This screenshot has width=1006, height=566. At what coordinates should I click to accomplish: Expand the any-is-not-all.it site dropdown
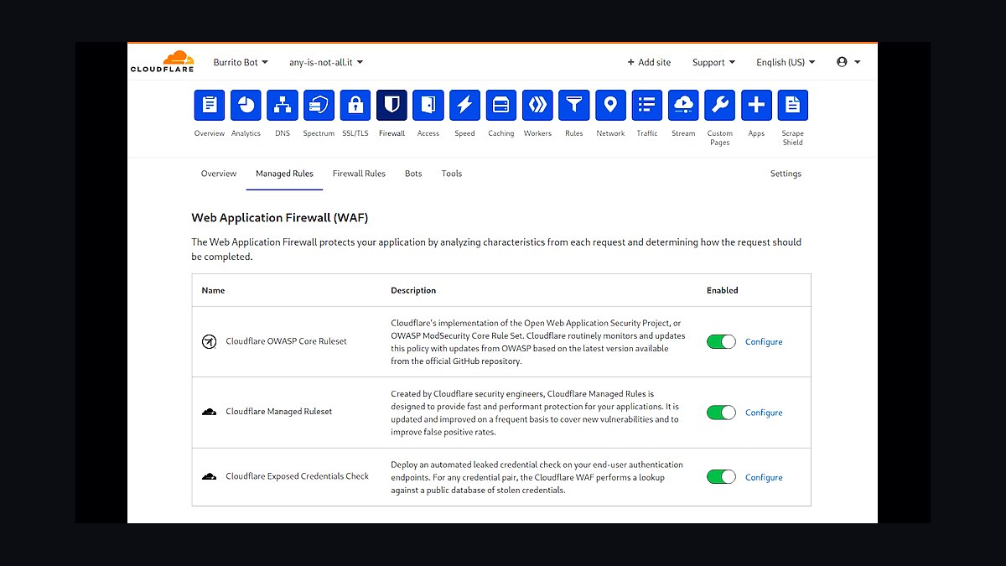(326, 62)
